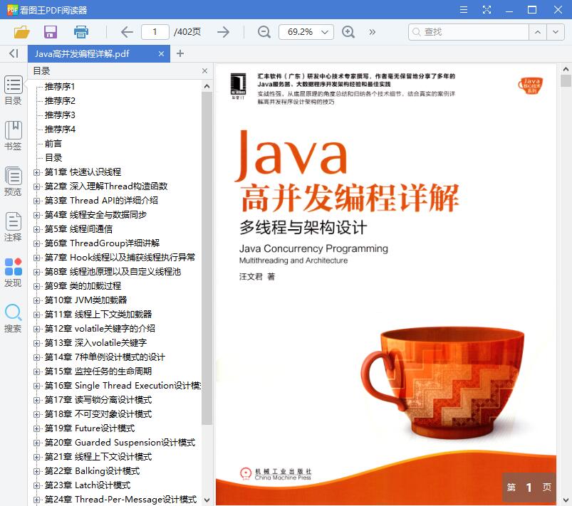This screenshot has width=572, height=506.
Task: Jump to 推荐序2 in outline
Action: click(x=60, y=100)
